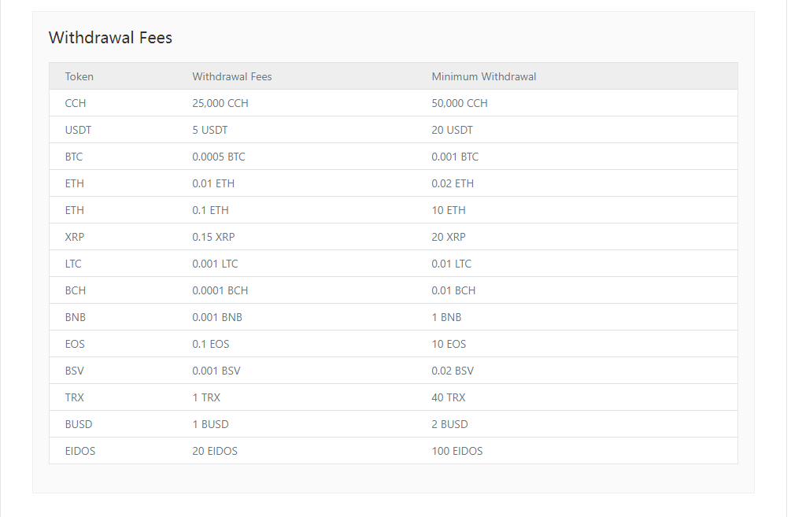
Task: Click the "20 XRP" minimum withdrawal value
Action: tap(449, 237)
